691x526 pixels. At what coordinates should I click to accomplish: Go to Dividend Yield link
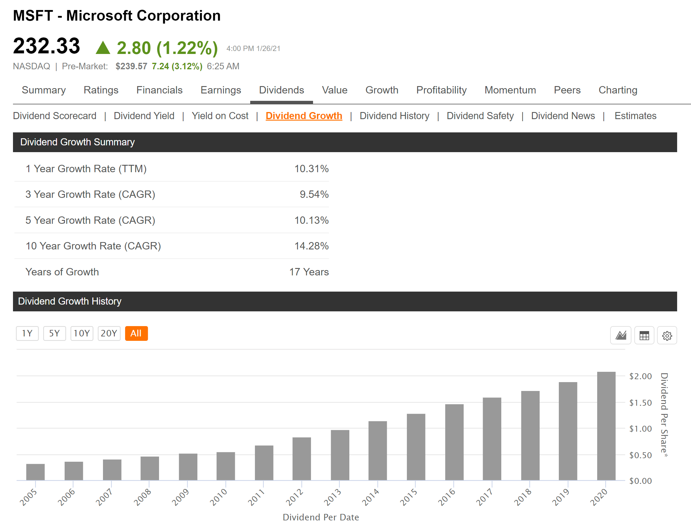[x=144, y=116]
